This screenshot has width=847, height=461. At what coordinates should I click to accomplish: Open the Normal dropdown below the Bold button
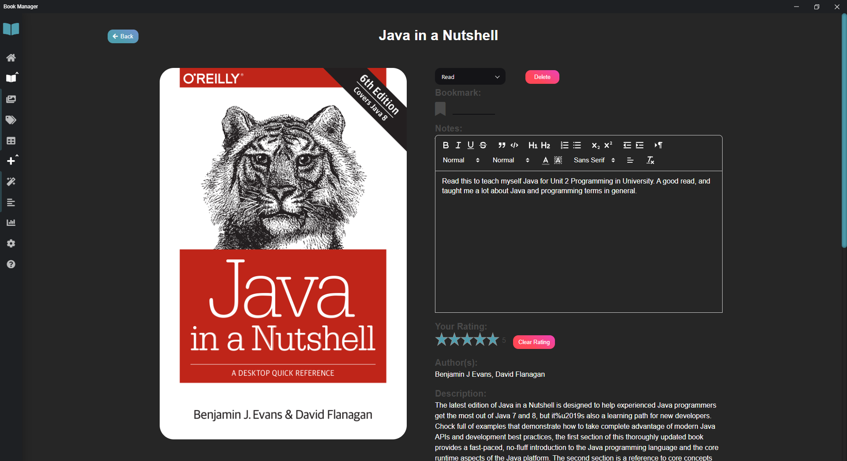(x=461, y=160)
